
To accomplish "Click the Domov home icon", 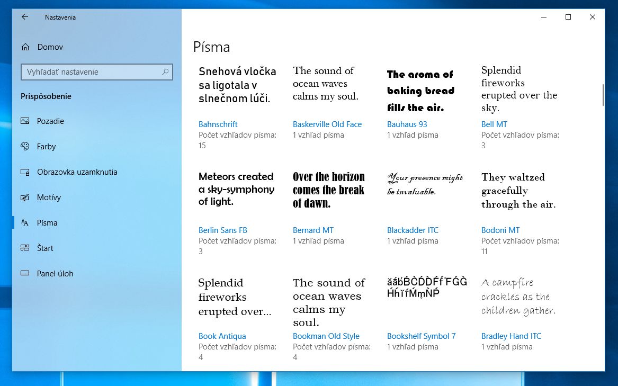I will coord(25,47).
